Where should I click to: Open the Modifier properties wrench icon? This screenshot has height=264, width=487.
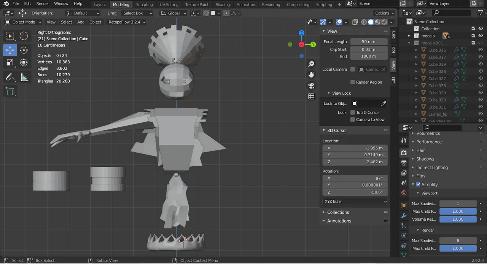click(404, 216)
